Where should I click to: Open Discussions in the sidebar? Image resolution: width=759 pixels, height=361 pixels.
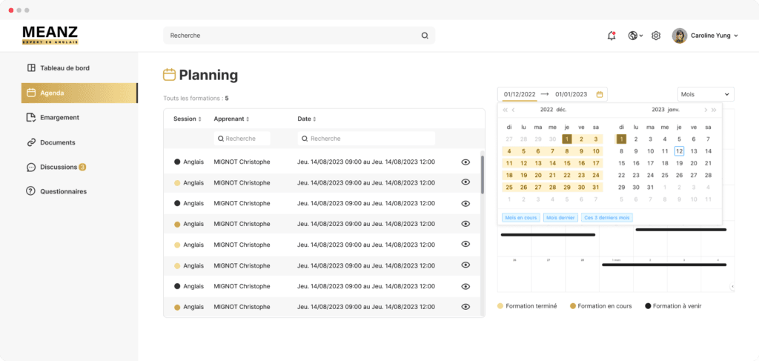(58, 167)
